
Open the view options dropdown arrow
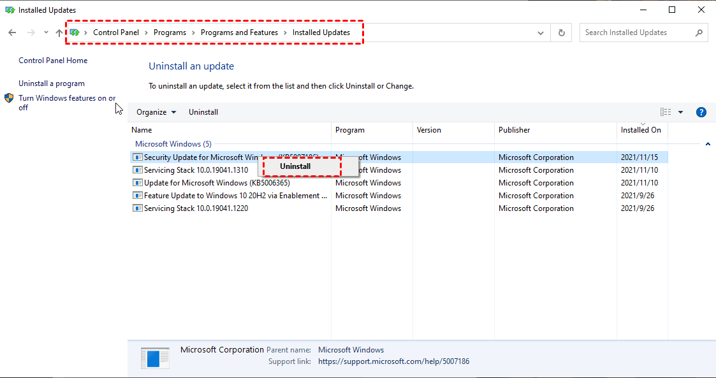coord(680,112)
